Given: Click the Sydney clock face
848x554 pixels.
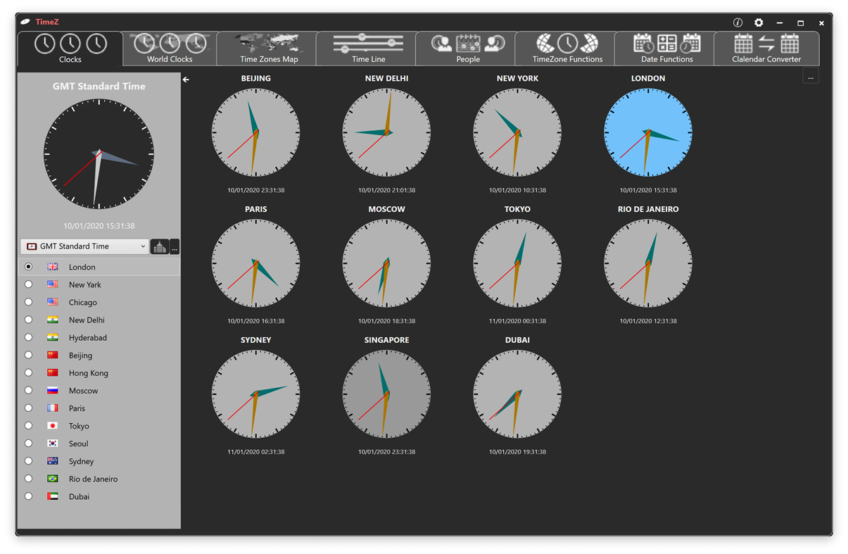Looking at the screenshot, I should pos(255,394).
